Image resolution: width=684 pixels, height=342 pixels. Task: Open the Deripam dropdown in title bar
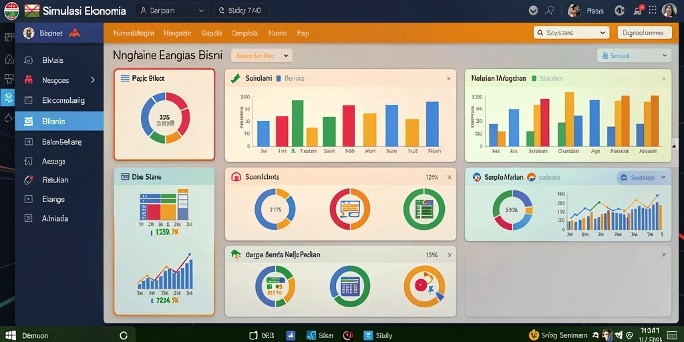pos(172,11)
